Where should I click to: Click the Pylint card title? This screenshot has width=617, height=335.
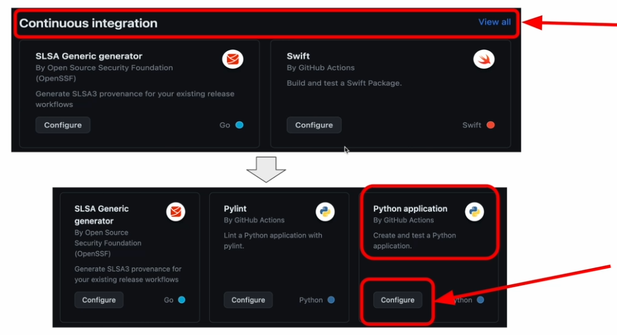235,209
